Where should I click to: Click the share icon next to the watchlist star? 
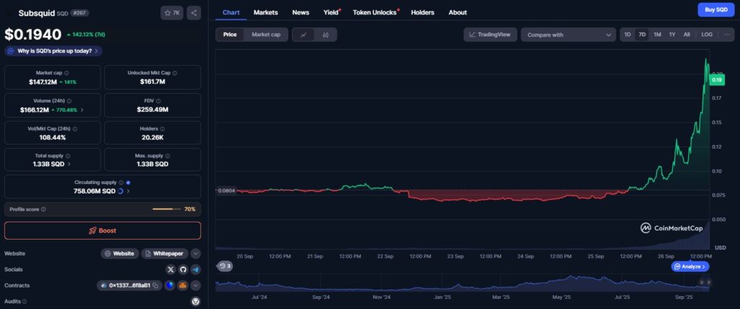[193, 12]
